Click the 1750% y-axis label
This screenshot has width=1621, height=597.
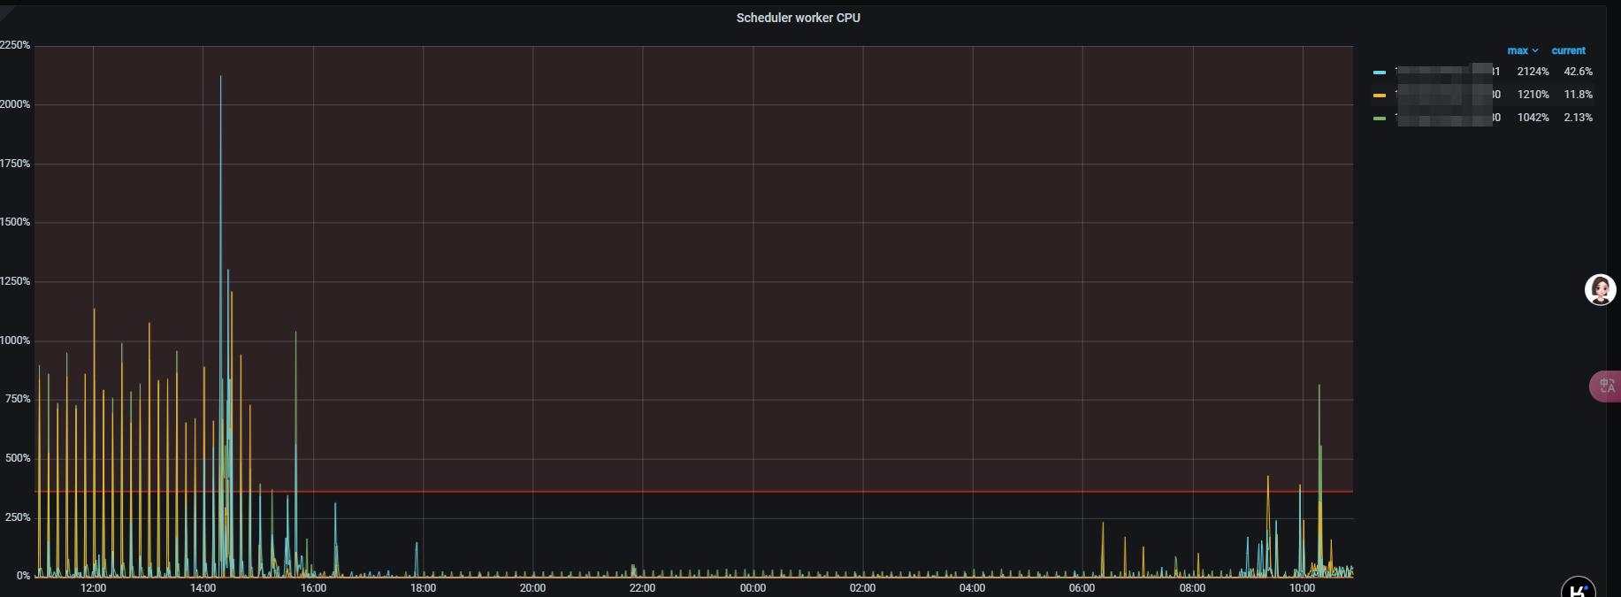click(15, 164)
